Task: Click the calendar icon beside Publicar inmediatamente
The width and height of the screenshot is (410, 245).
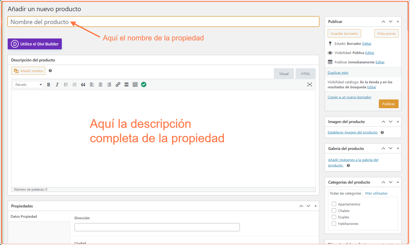Action: [330, 62]
